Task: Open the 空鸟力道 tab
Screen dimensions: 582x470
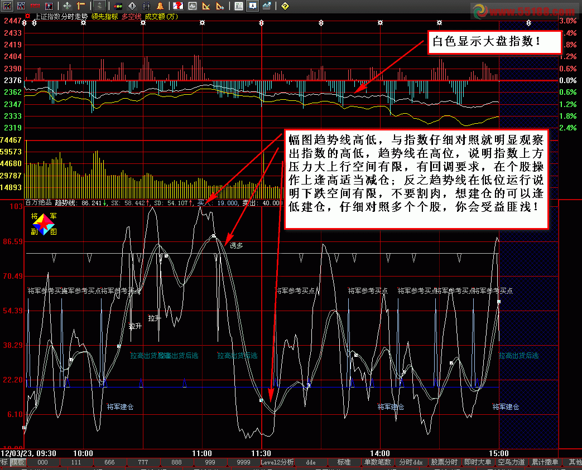Action: point(512,462)
